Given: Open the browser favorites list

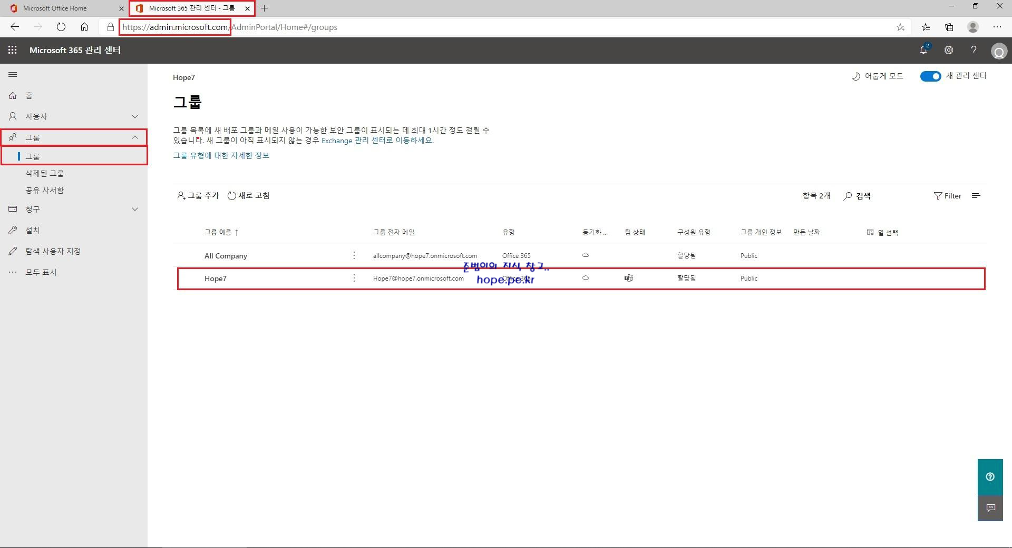Looking at the screenshot, I should coord(926,27).
